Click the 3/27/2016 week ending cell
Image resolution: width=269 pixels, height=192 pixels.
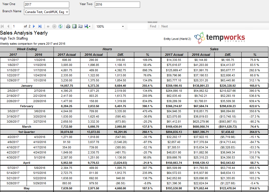(40, 122)
